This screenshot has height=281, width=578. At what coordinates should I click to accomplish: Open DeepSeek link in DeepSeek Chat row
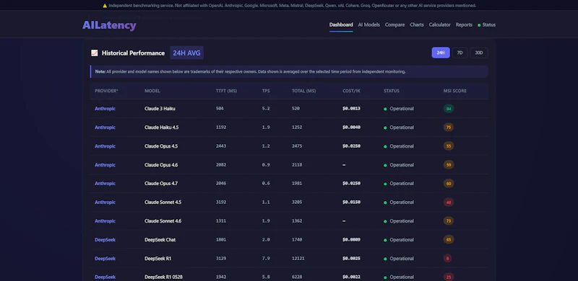tap(105, 239)
